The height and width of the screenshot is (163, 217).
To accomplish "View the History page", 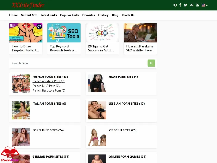I will point(103,15).
